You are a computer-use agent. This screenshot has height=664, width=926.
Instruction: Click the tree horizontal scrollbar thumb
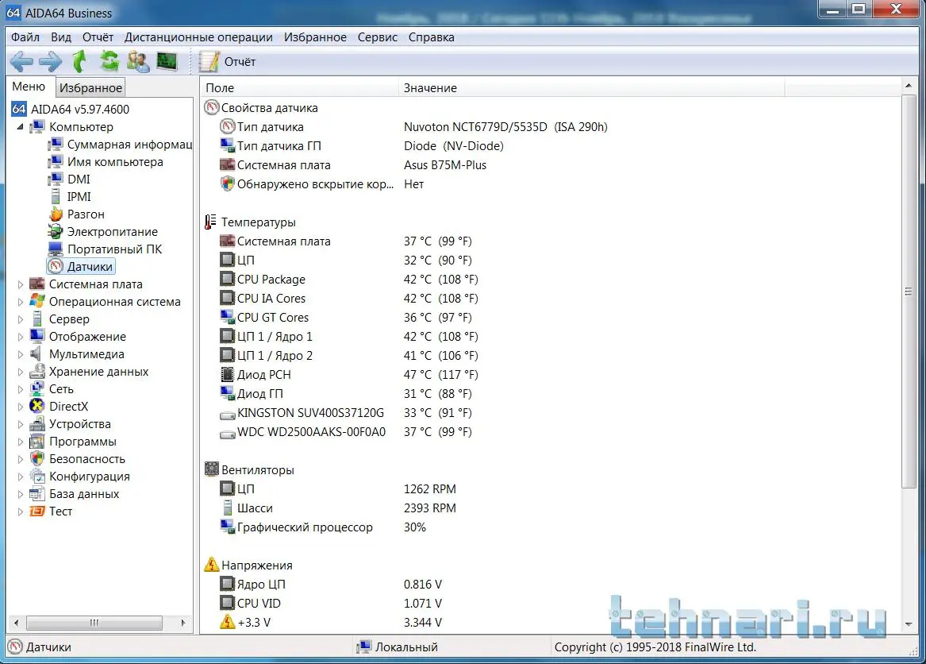coord(94,623)
